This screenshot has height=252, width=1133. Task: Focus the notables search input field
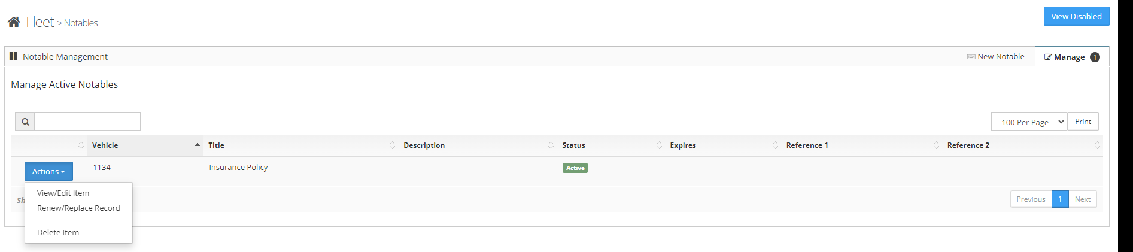(x=87, y=122)
